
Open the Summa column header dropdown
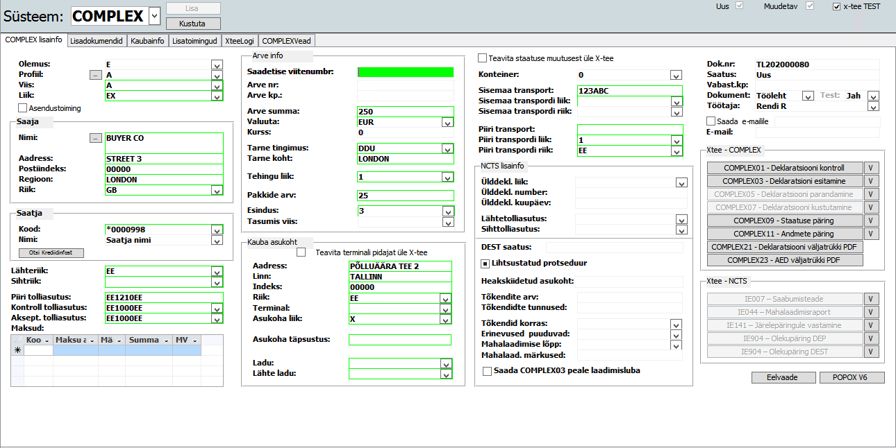point(165,341)
